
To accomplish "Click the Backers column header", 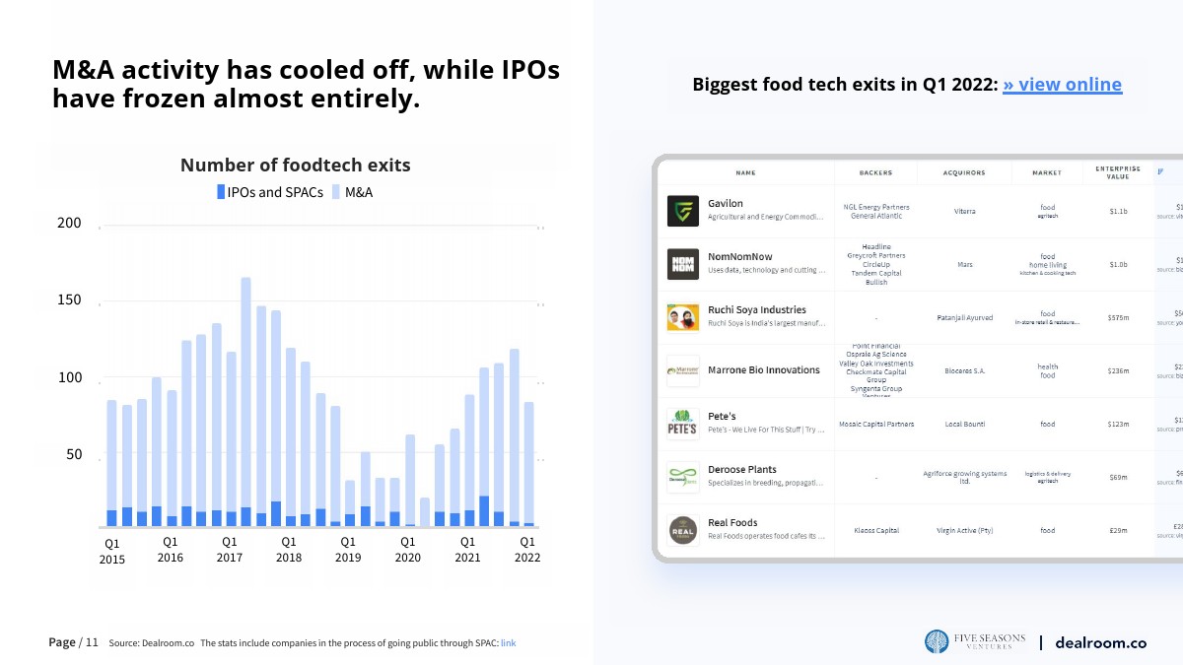I will click(x=875, y=172).
